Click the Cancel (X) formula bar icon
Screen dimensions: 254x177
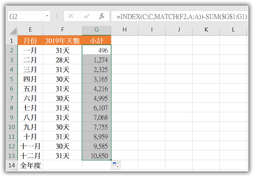(71, 16)
